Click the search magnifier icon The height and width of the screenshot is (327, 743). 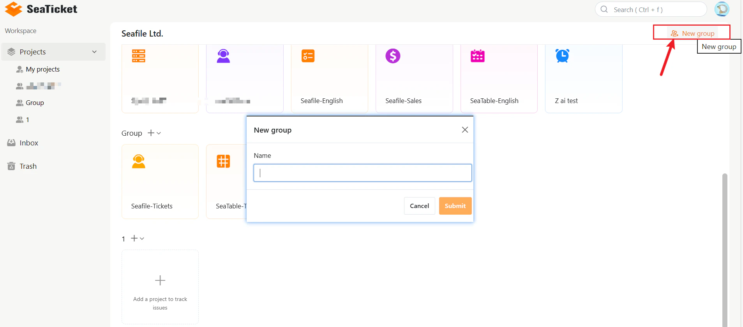point(604,9)
